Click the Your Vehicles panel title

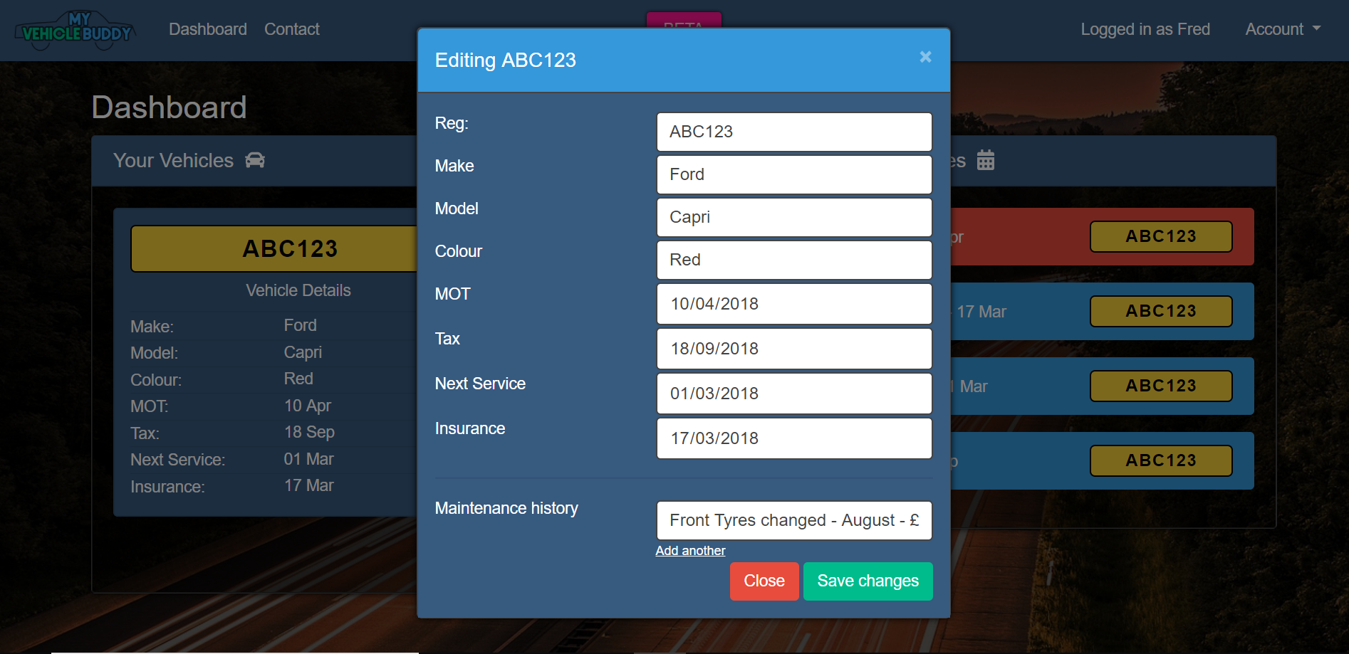point(173,161)
